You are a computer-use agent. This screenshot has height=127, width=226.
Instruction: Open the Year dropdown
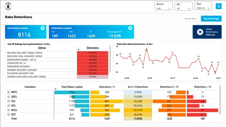[x=203, y=6]
